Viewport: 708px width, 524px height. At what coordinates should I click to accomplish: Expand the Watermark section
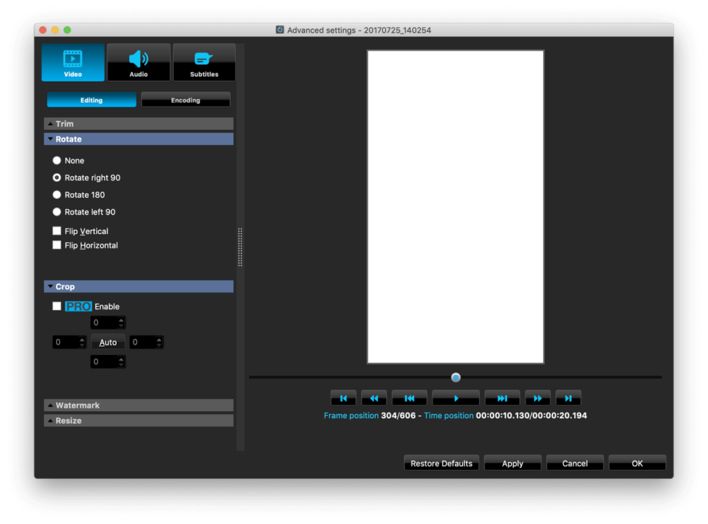(138, 406)
